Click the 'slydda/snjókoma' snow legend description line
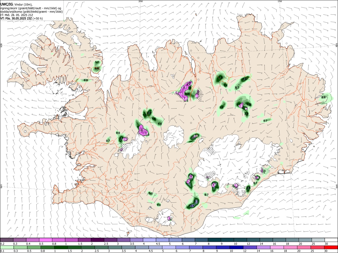Screen dimensions: 338x253 [x=31, y=12]
